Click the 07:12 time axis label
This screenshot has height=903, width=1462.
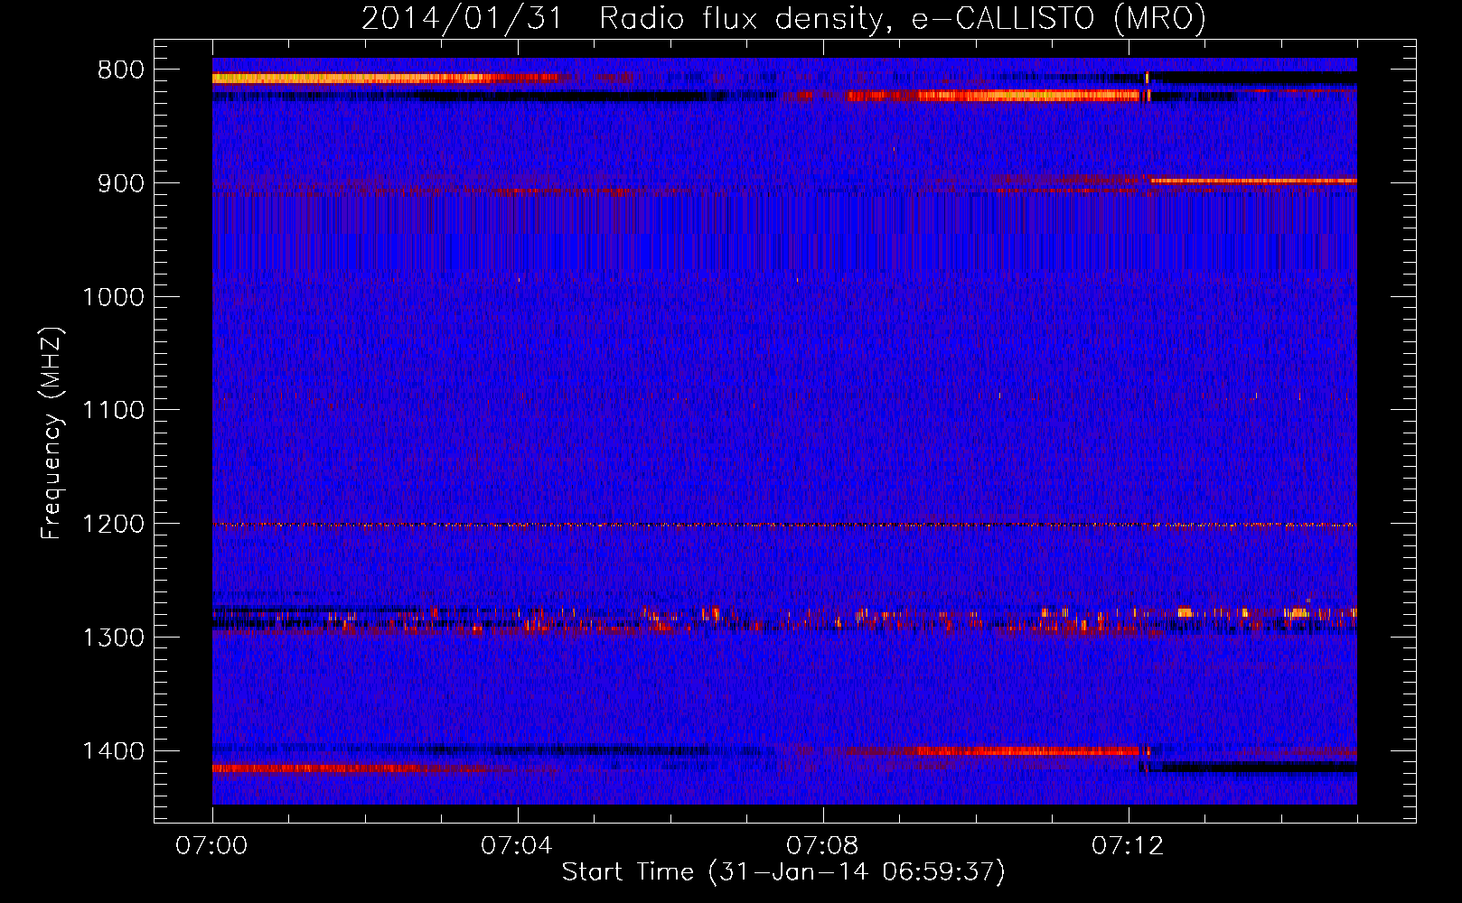[1128, 846]
